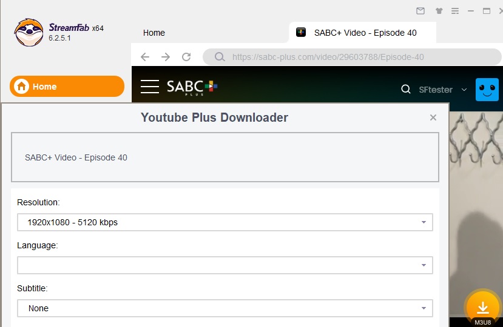Viewport: 503px width, 327px height.
Task: Close the Youtube Plus Downloader dialog
Action: (433, 117)
